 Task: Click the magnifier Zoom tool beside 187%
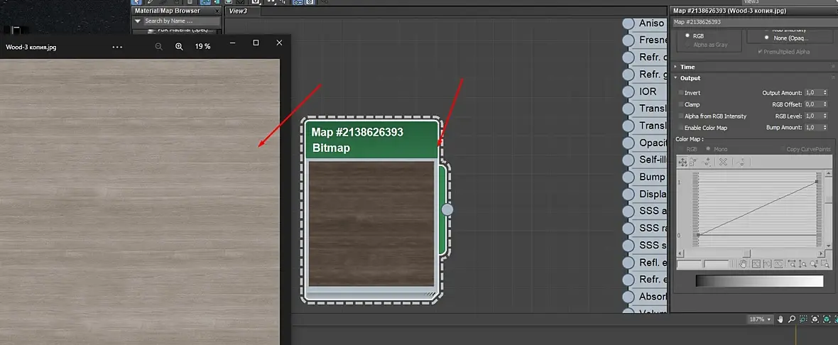(792, 319)
